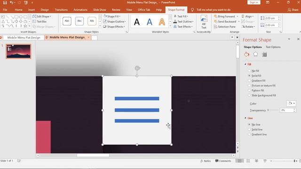This screenshot has height=169, width=301.
Task: Open Bring Forward command
Action: tap(224, 16)
